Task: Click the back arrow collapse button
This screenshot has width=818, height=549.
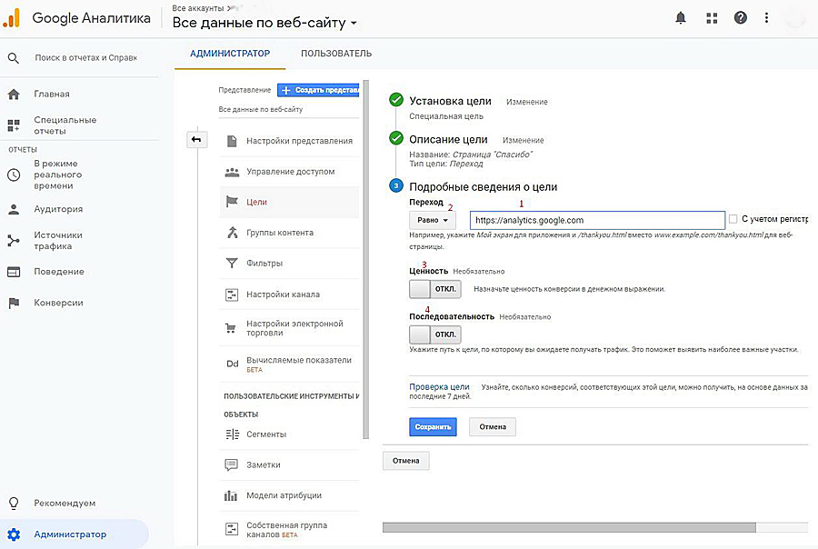Action: [x=197, y=139]
